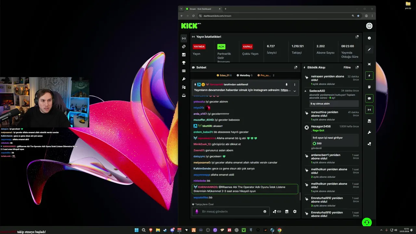The height and width of the screenshot is (234, 416).
Task: Open the Filtre option in activity feed
Action: tap(347, 67)
